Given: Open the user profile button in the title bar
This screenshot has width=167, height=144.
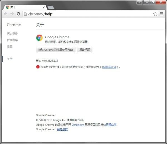Looking at the screenshot, I should [x=139, y=2].
